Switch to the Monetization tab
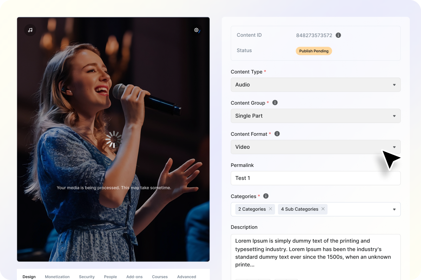Screen dimensions: 421x280 57,276
